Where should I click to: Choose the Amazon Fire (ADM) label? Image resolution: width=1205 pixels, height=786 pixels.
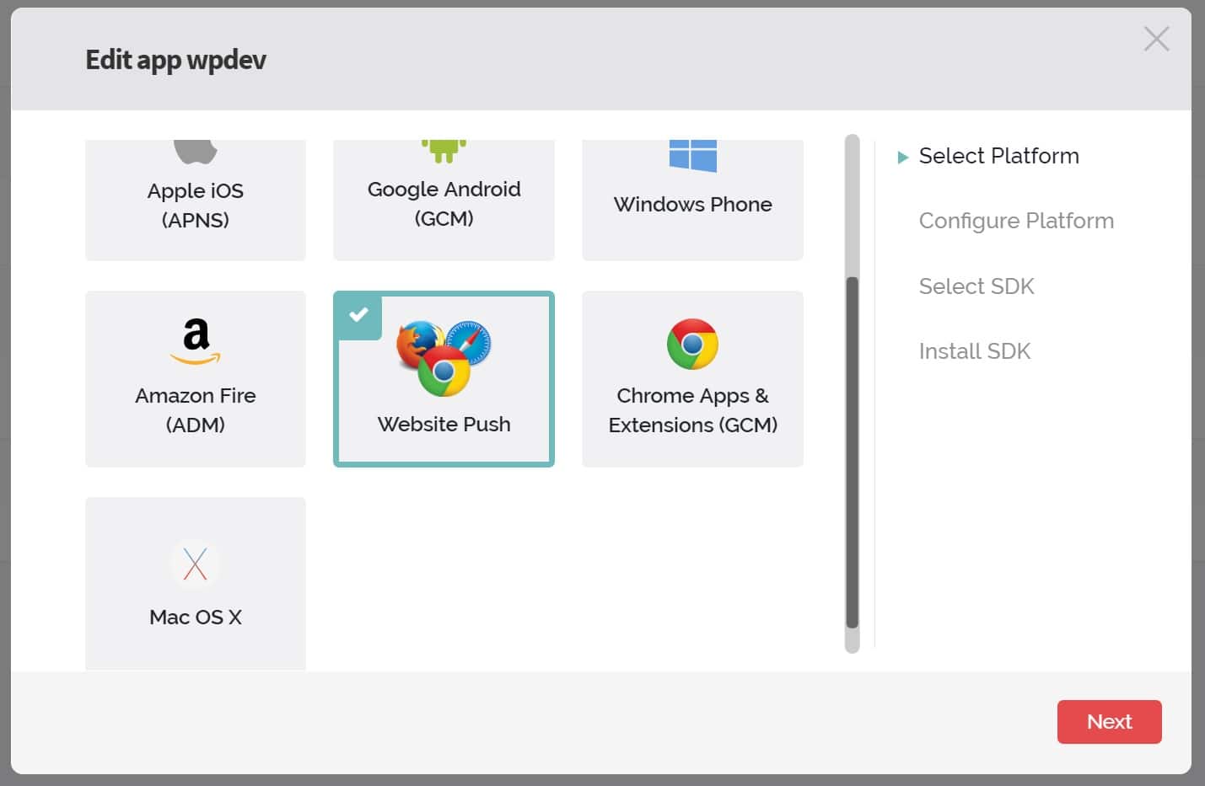pos(196,410)
